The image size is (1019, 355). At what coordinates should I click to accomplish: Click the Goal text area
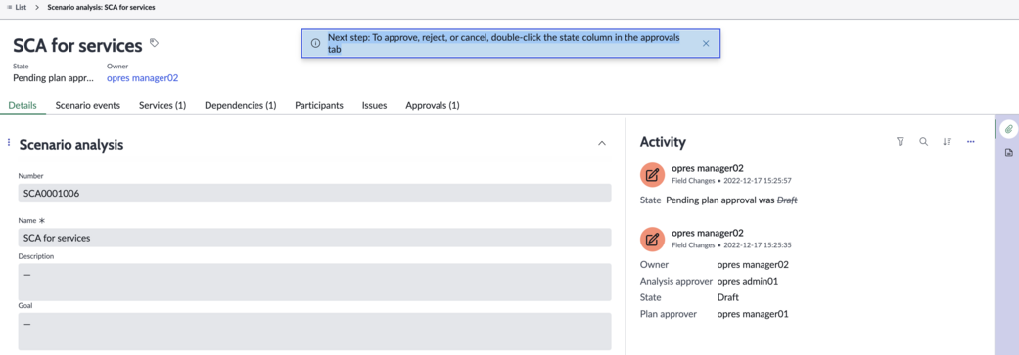pyautogui.click(x=314, y=332)
